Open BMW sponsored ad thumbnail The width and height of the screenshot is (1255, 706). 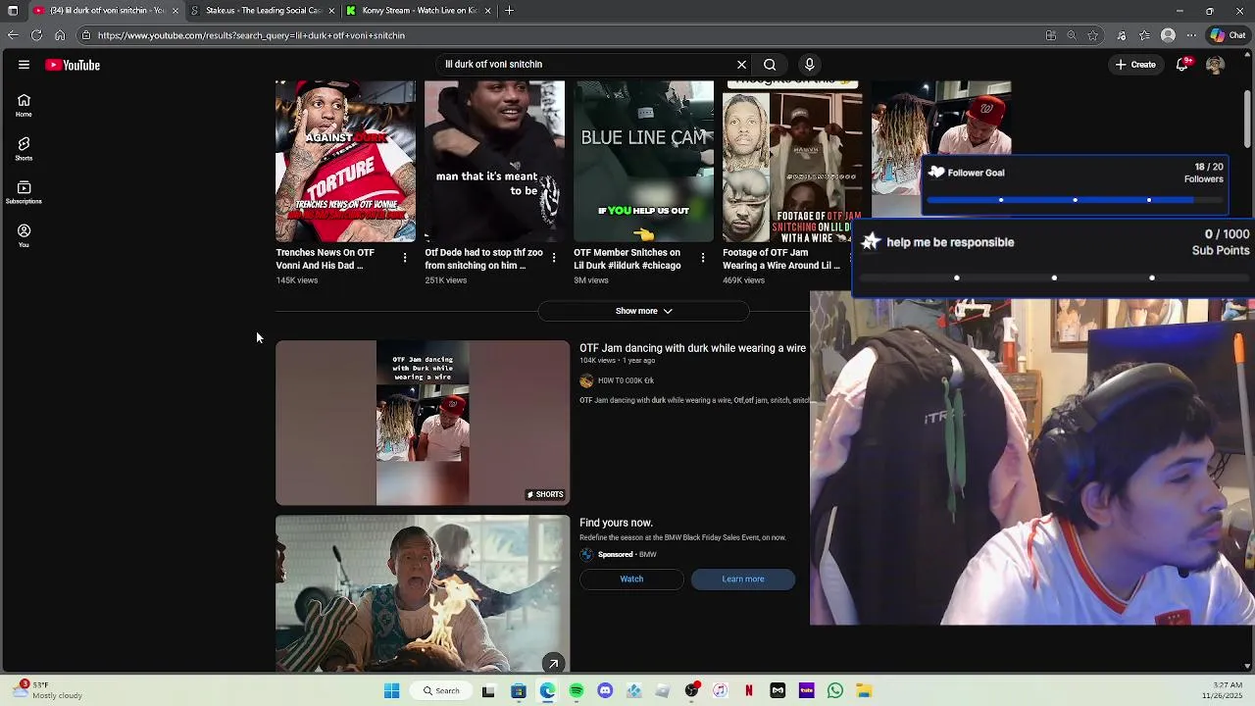[x=423, y=594]
